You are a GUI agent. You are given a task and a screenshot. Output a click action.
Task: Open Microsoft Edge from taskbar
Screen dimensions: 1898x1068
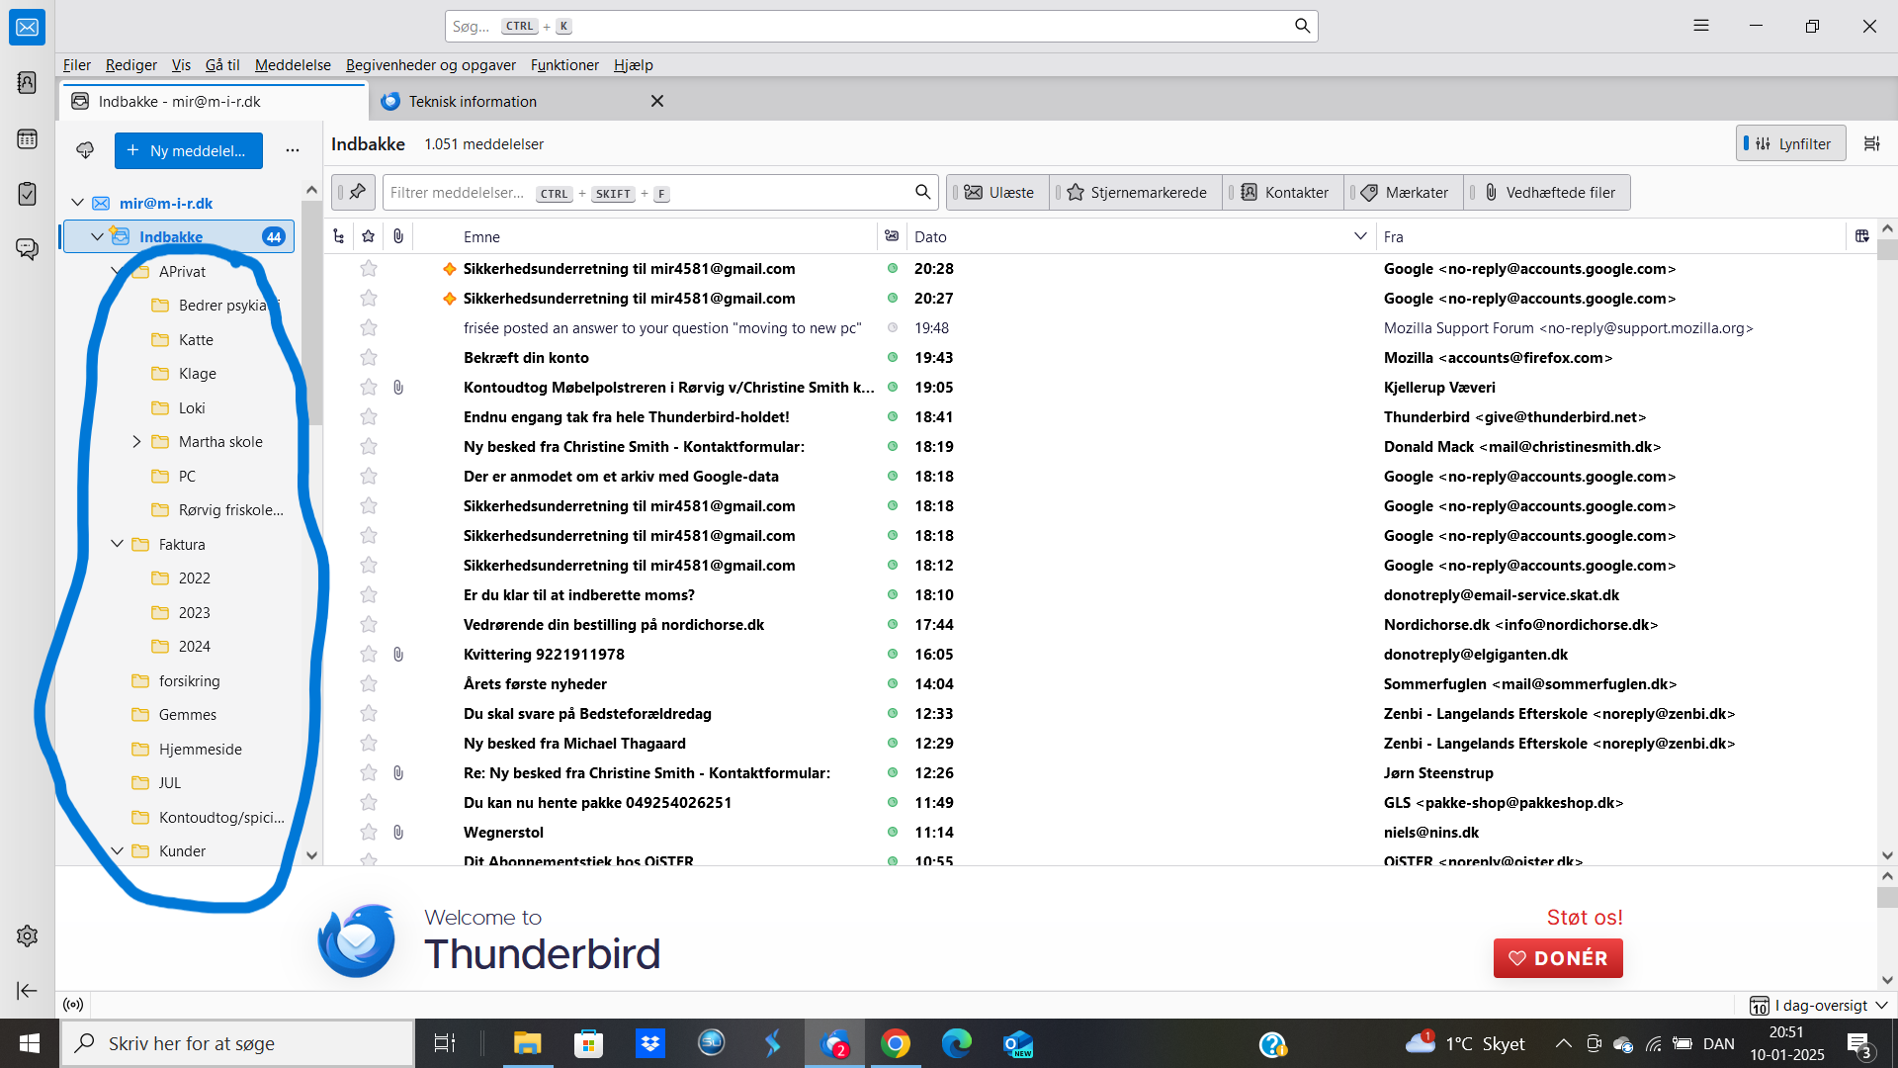(x=956, y=1043)
